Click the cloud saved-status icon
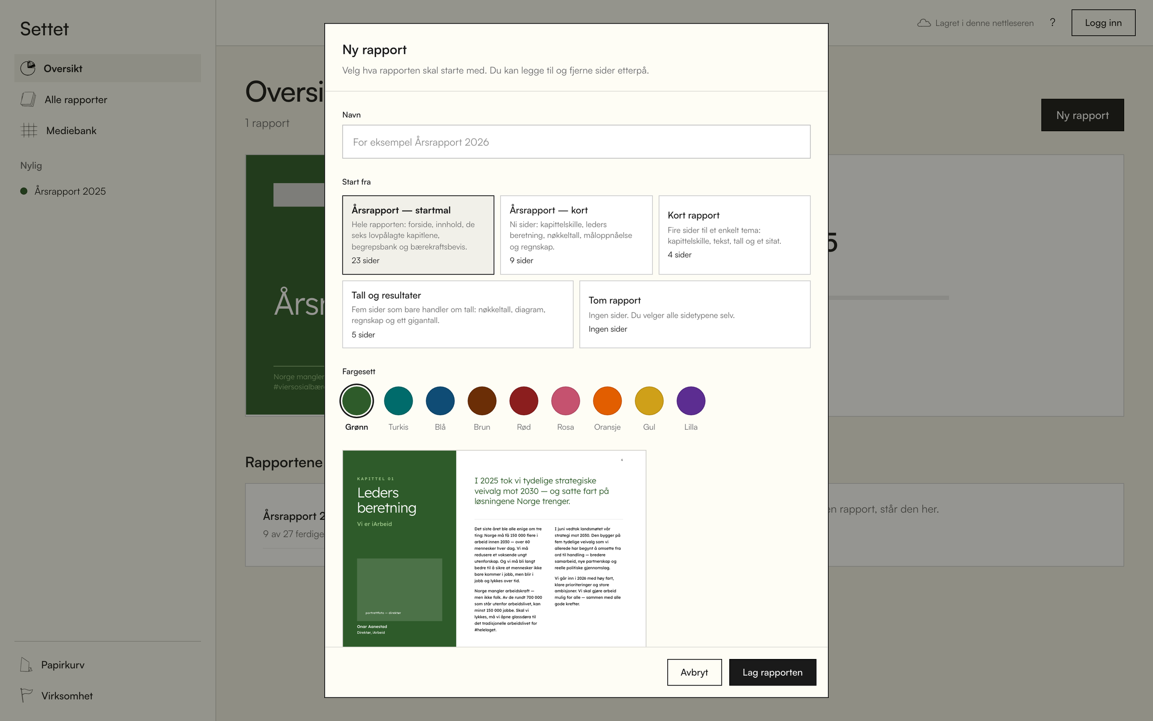Image resolution: width=1153 pixels, height=721 pixels. (924, 23)
